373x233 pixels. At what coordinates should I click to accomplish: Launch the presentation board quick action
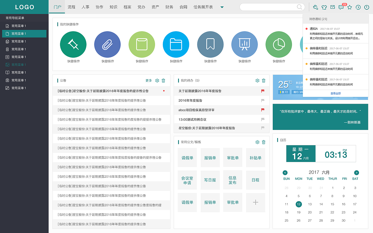click(244, 45)
